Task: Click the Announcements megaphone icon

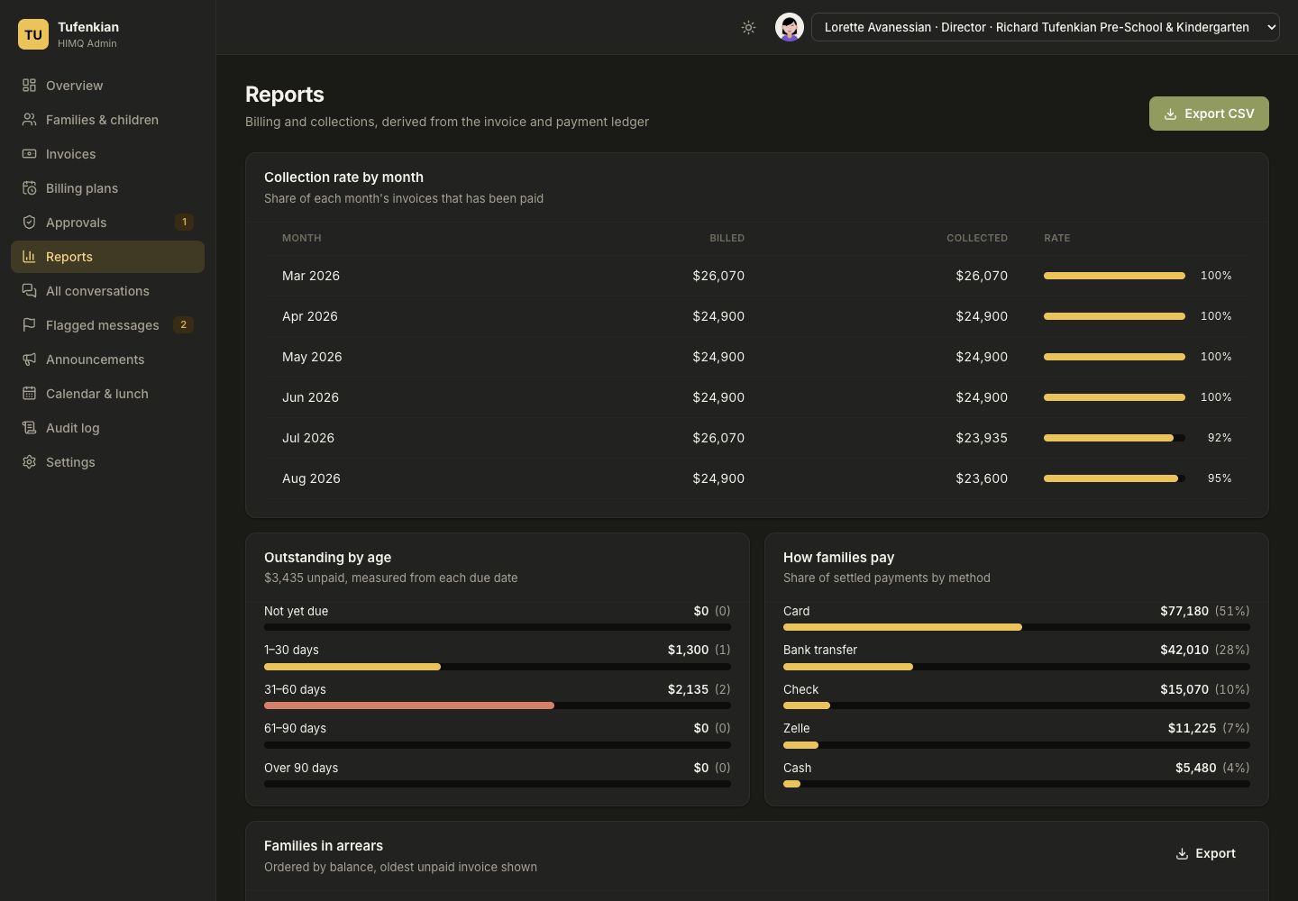Action: (29, 359)
